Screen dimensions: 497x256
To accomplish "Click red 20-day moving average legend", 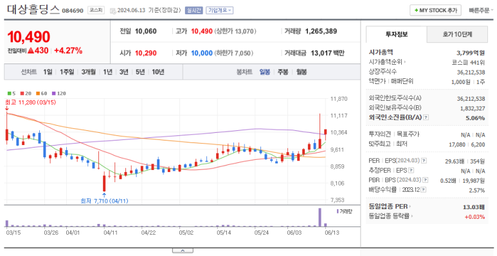I will pos(26,93).
